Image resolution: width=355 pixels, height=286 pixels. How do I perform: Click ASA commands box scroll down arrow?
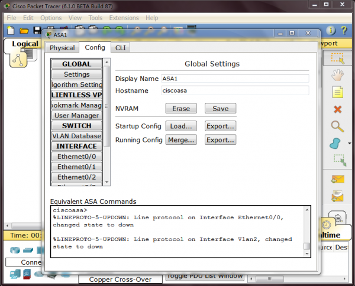(306, 253)
